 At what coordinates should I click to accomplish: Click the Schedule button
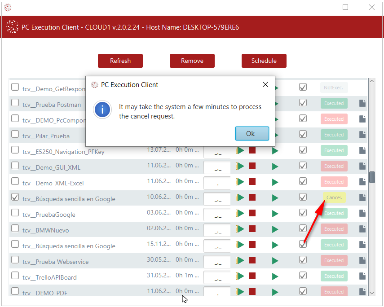pos(264,61)
